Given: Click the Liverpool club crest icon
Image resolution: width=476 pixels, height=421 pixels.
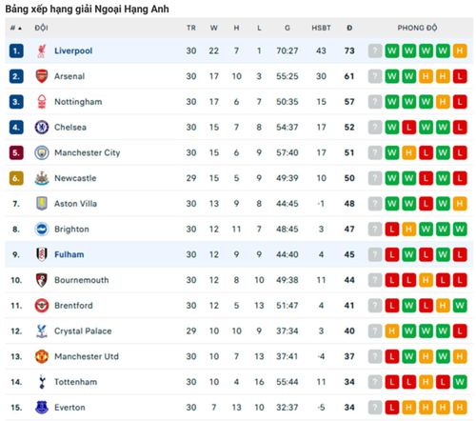Looking at the screenshot, I should click(42, 50).
